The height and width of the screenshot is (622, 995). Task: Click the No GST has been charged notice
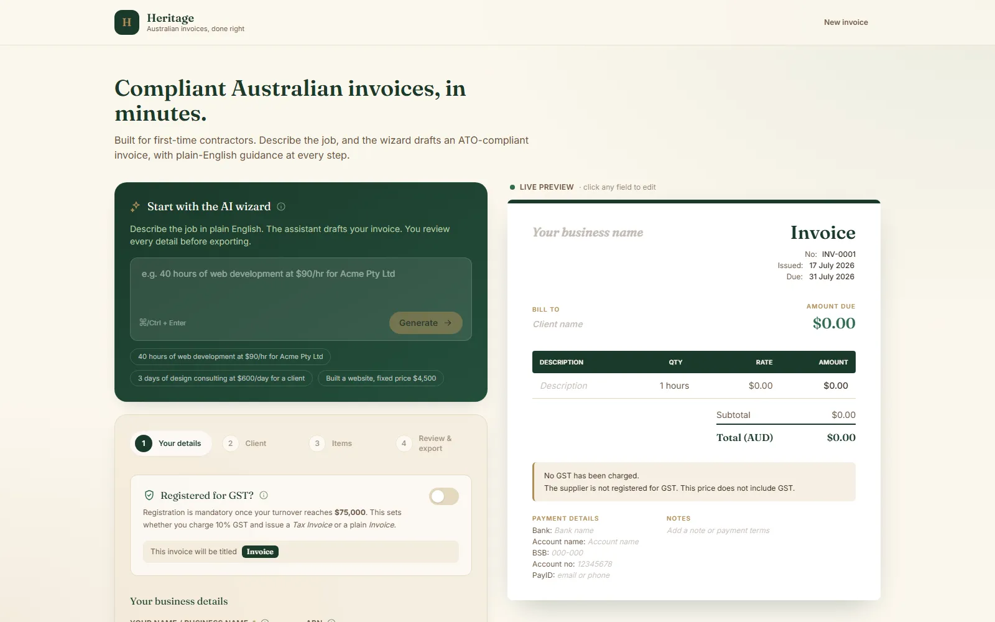pyautogui.click(x=694, y=482)
